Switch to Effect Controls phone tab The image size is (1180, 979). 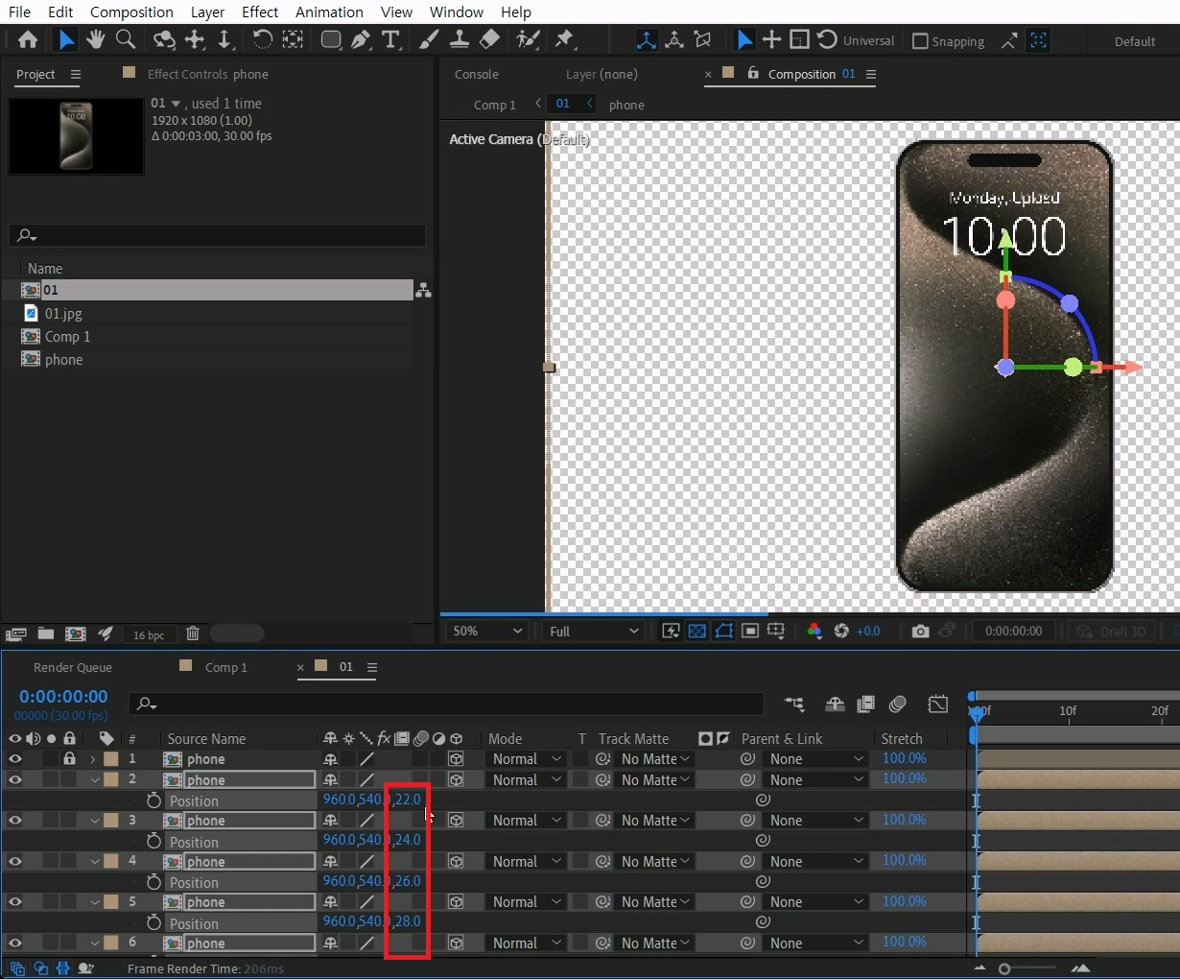(208, 75)
